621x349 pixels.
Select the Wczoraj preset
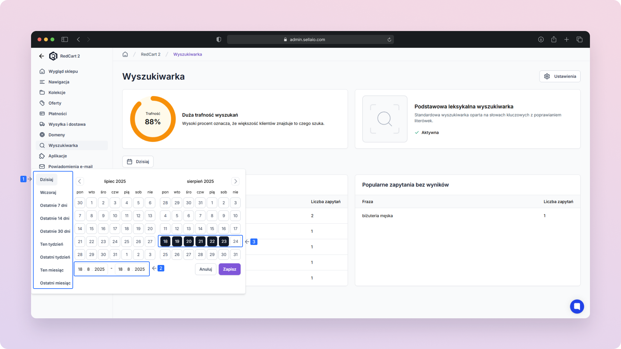pos(48,193)
